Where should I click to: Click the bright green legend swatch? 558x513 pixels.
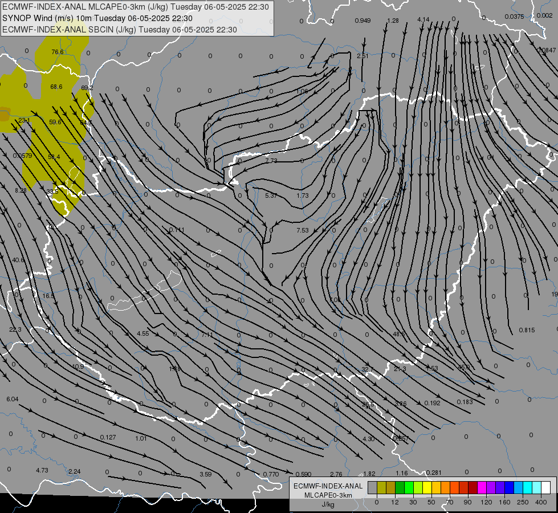coord(409,488)
